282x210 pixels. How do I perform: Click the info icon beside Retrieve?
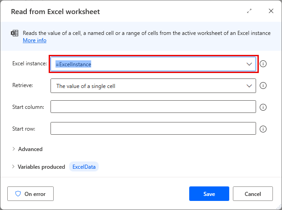pyautogui.click(x=263, y=86)
